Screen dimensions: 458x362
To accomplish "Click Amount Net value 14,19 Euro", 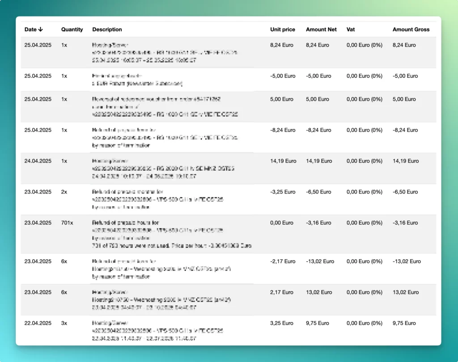I will (318, 161).
